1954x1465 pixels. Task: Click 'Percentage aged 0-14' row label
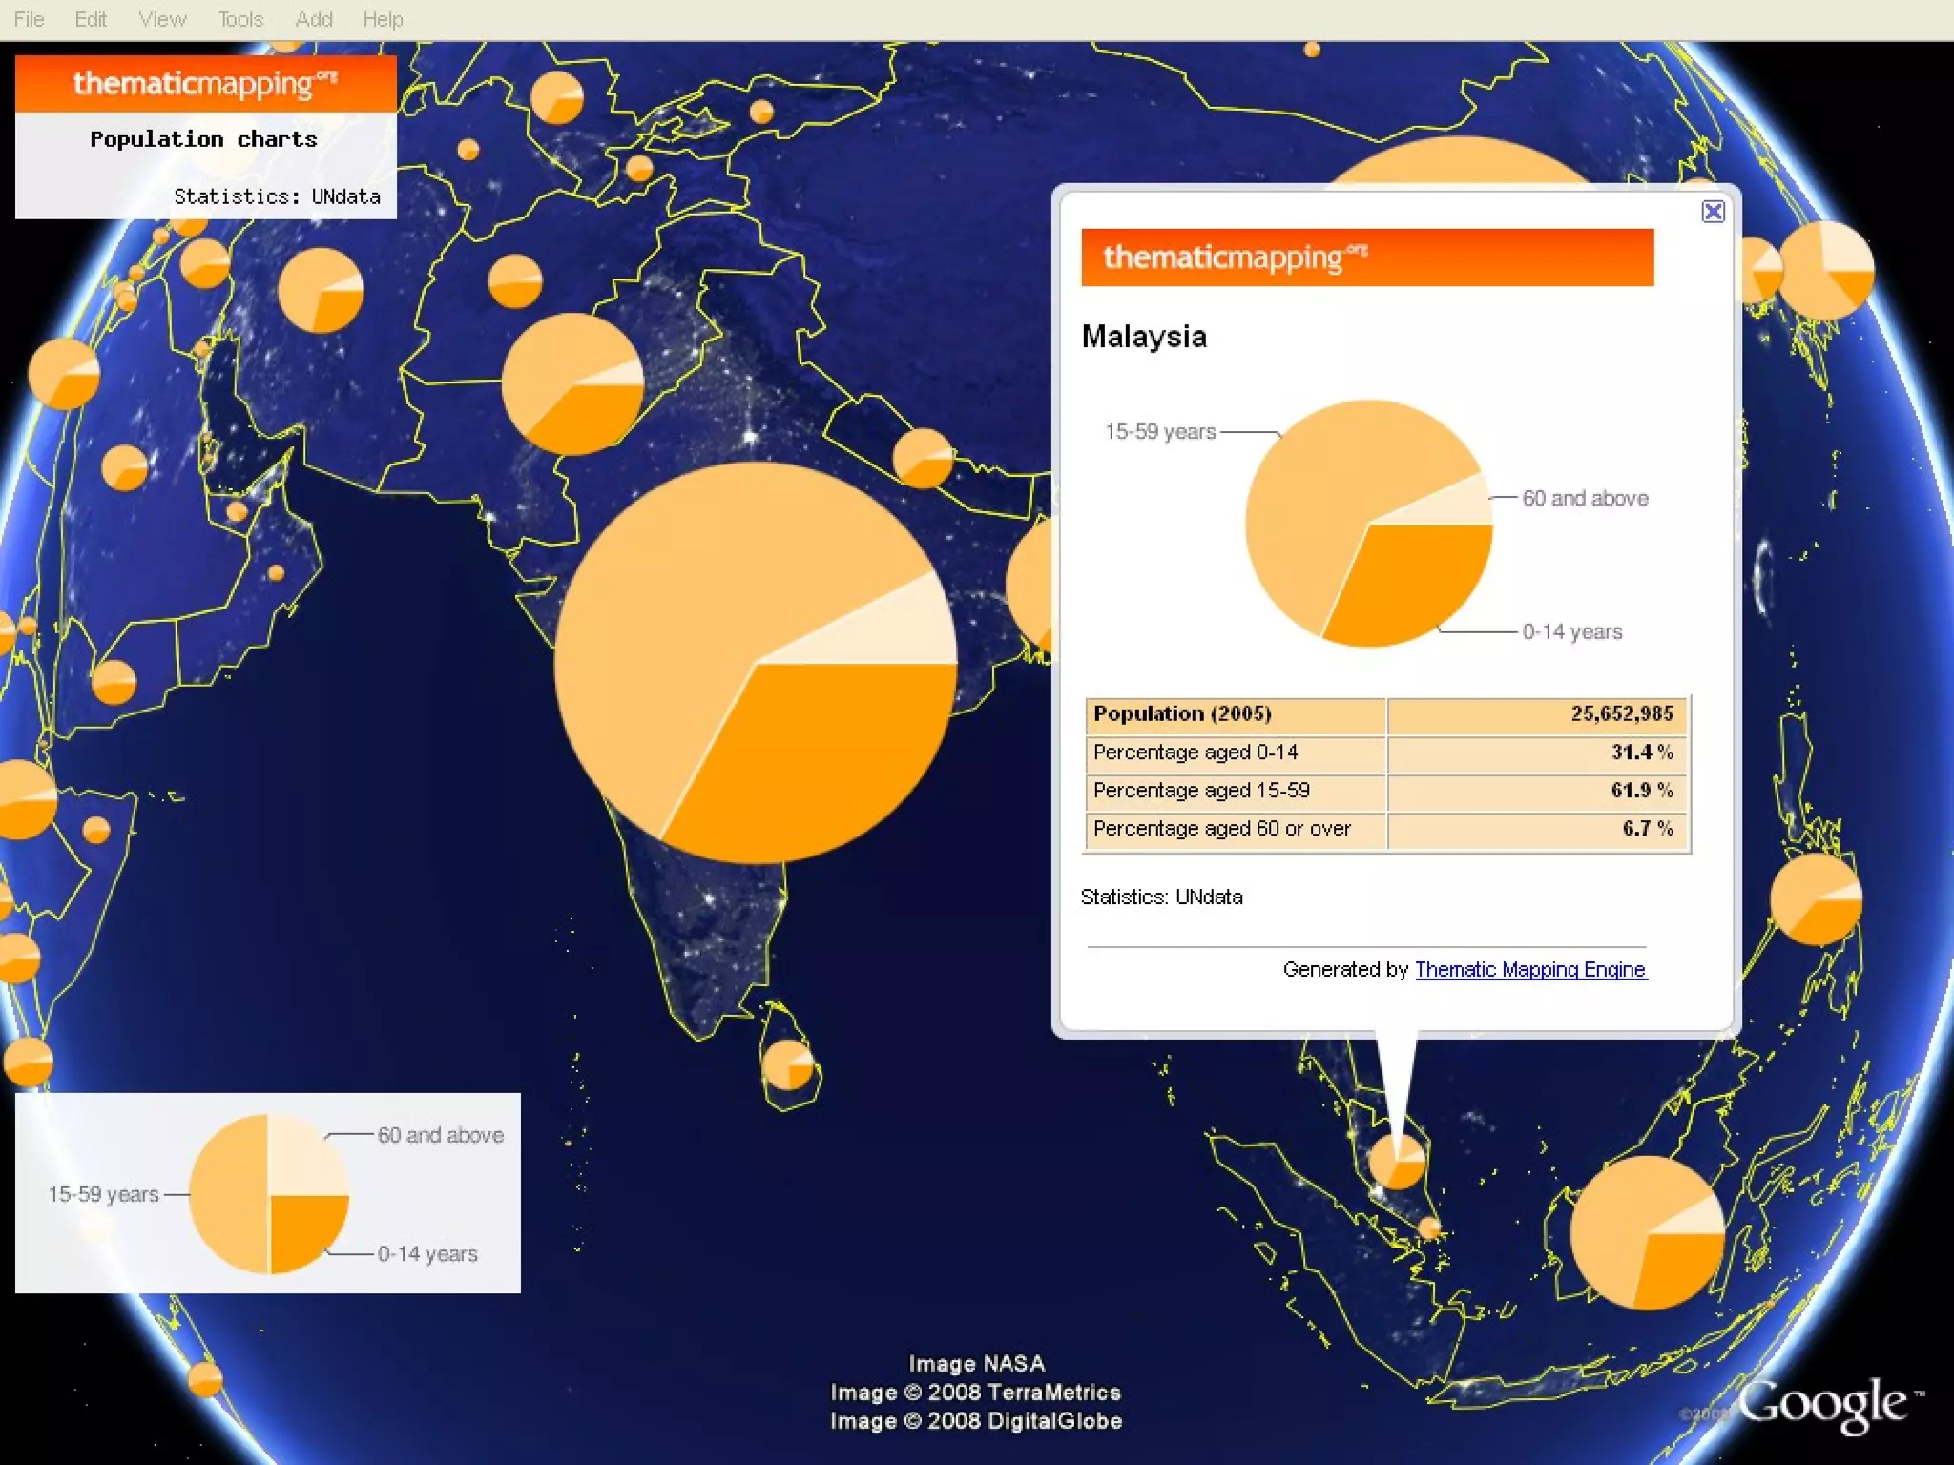1195,753
